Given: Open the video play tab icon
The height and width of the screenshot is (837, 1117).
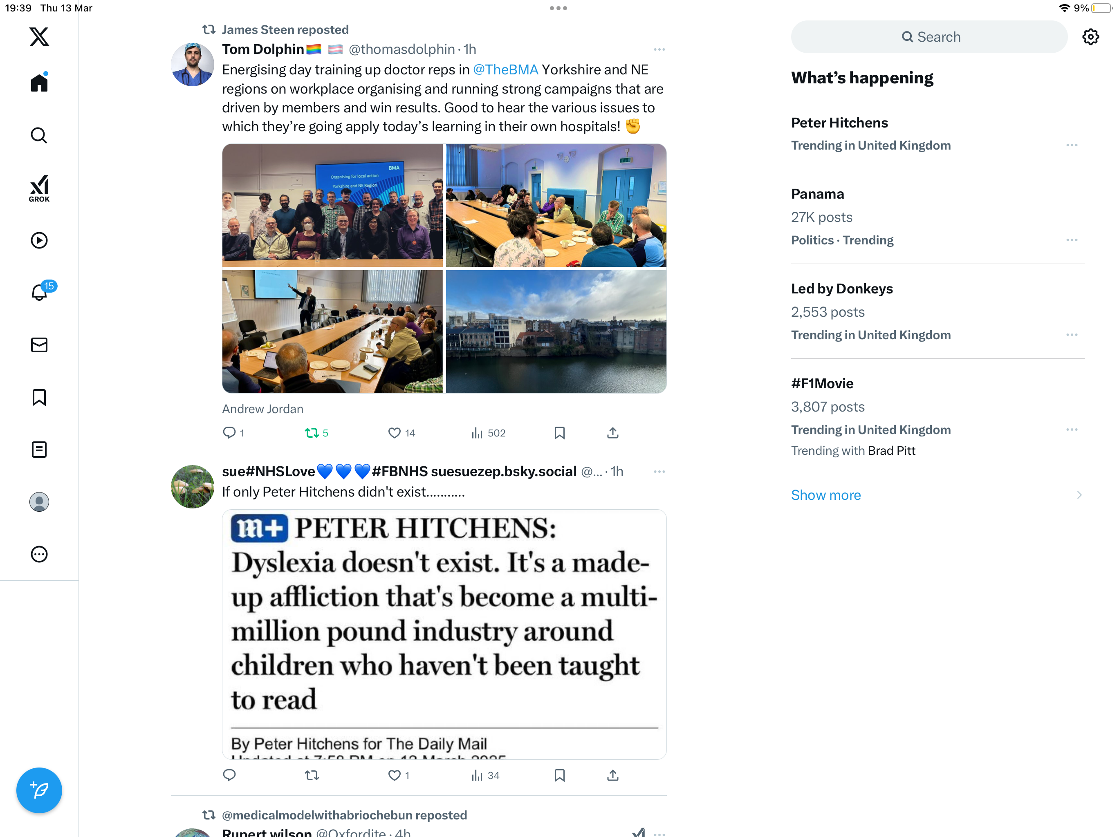Looking at the screenshot, I should pos(39,240).
